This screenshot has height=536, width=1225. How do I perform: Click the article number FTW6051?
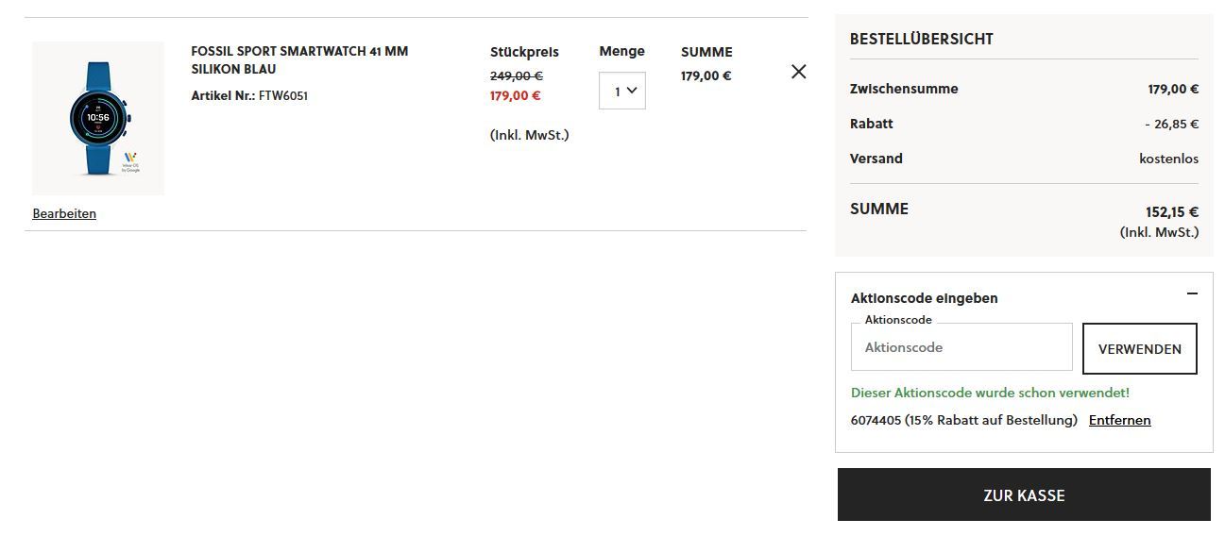[283, 95]
